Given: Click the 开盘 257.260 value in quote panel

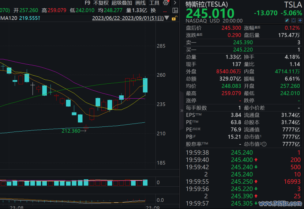Looking at the screenshot, I should tap(290, 86).
